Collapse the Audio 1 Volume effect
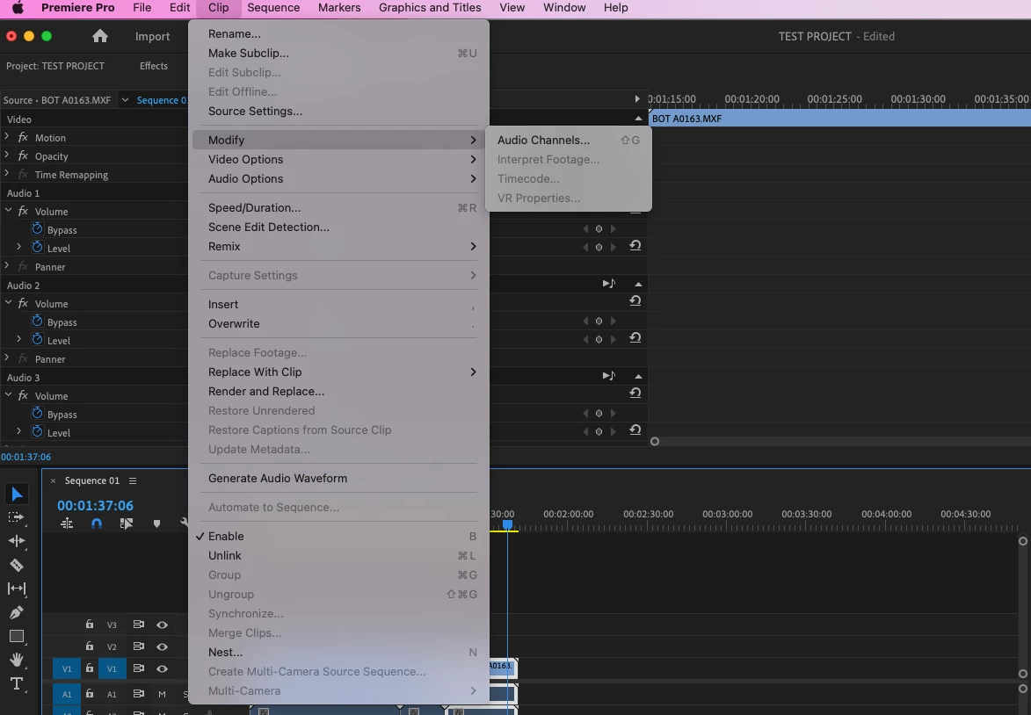This screenshot has height=715, width=1031. click(x=8, y=211)
